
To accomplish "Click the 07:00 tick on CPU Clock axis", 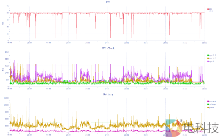I will click(49, 88).
